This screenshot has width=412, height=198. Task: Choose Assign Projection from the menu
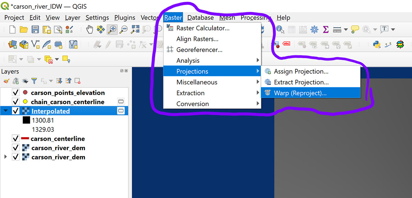pyautogui.click(x=301, y=71)
